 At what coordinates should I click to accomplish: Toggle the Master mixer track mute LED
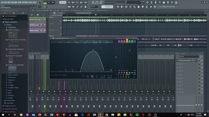click(31, 92)
